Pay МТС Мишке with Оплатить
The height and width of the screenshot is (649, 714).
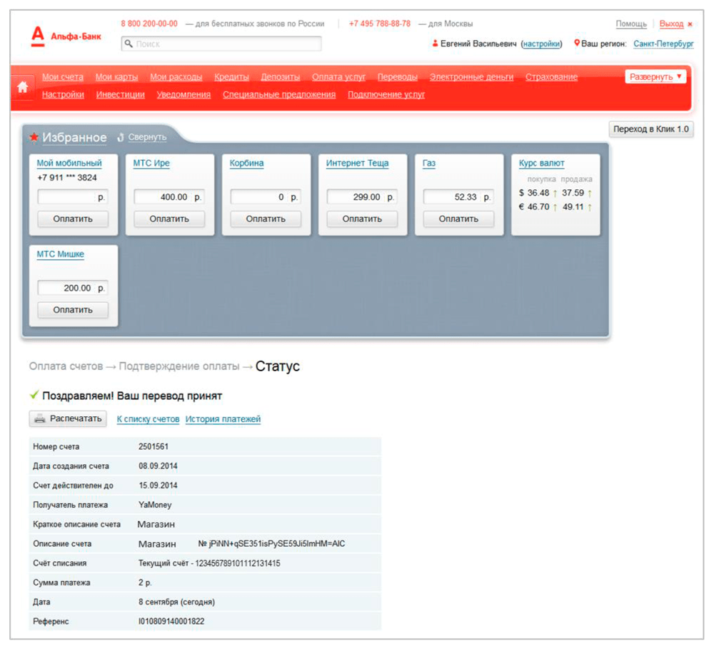[x=73, y=310]
